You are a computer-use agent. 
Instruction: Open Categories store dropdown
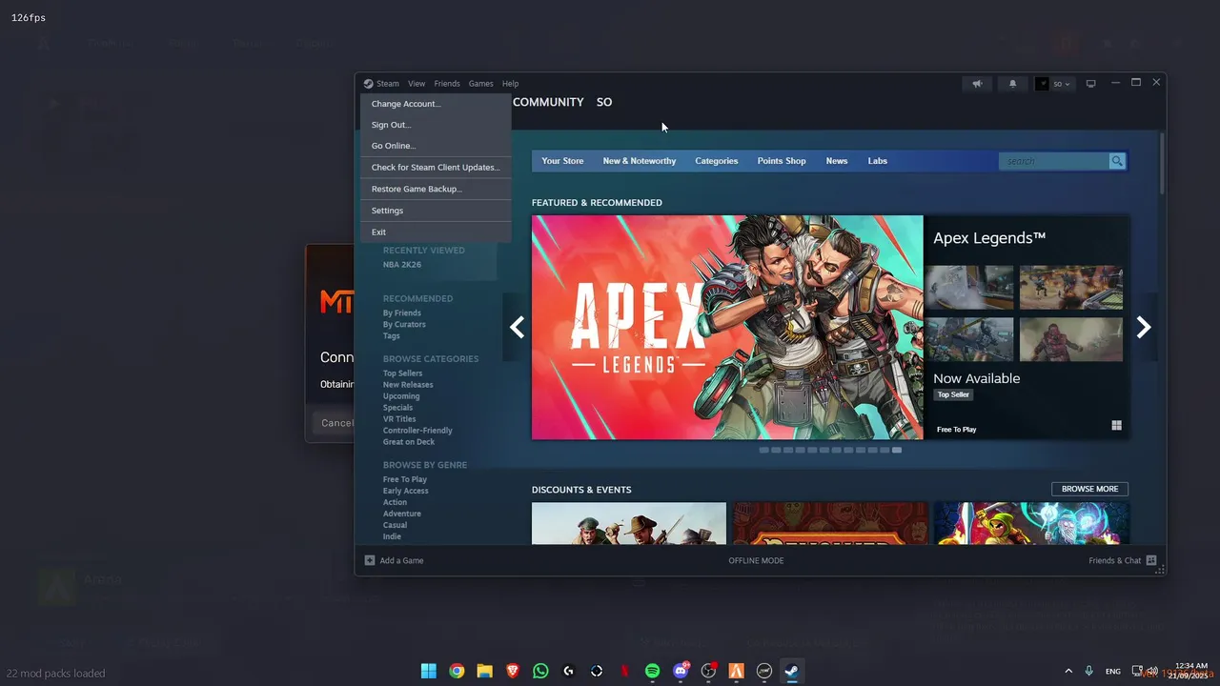pos(717,161)
